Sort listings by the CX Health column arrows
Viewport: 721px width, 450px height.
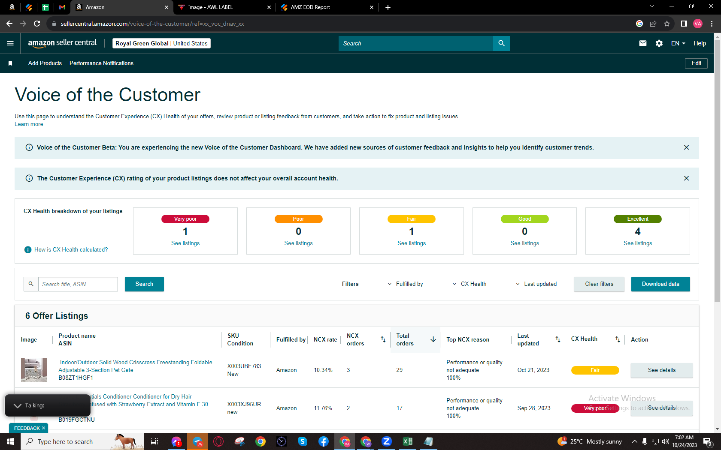(x=618, y=339)
